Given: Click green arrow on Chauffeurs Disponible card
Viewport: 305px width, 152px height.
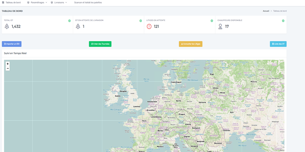Looking at the screenshot, I should (283, 21).
